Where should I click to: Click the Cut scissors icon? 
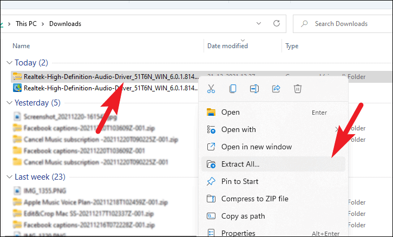pyautogui.click(x=211, y=89)
